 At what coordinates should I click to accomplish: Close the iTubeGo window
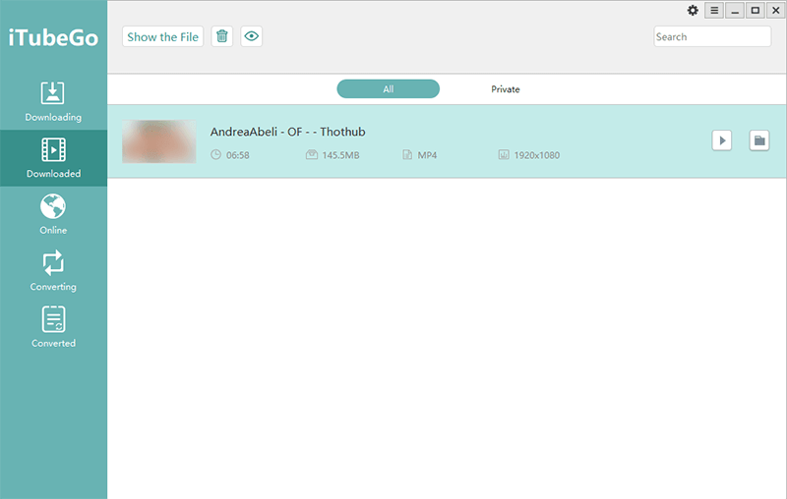tap(775, 11)
